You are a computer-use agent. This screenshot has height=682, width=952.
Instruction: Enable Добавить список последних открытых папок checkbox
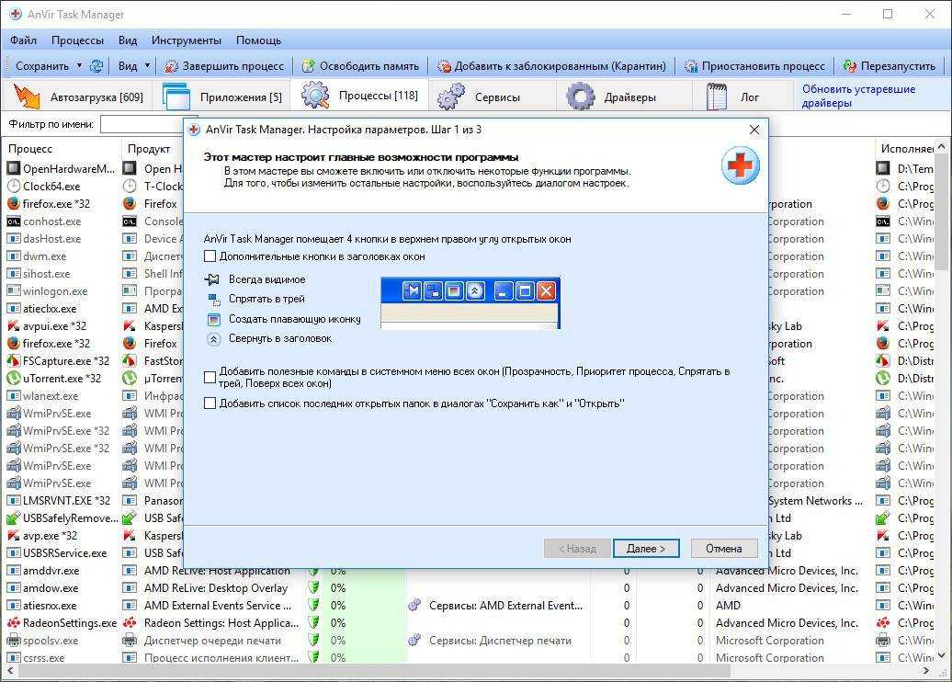210,404
